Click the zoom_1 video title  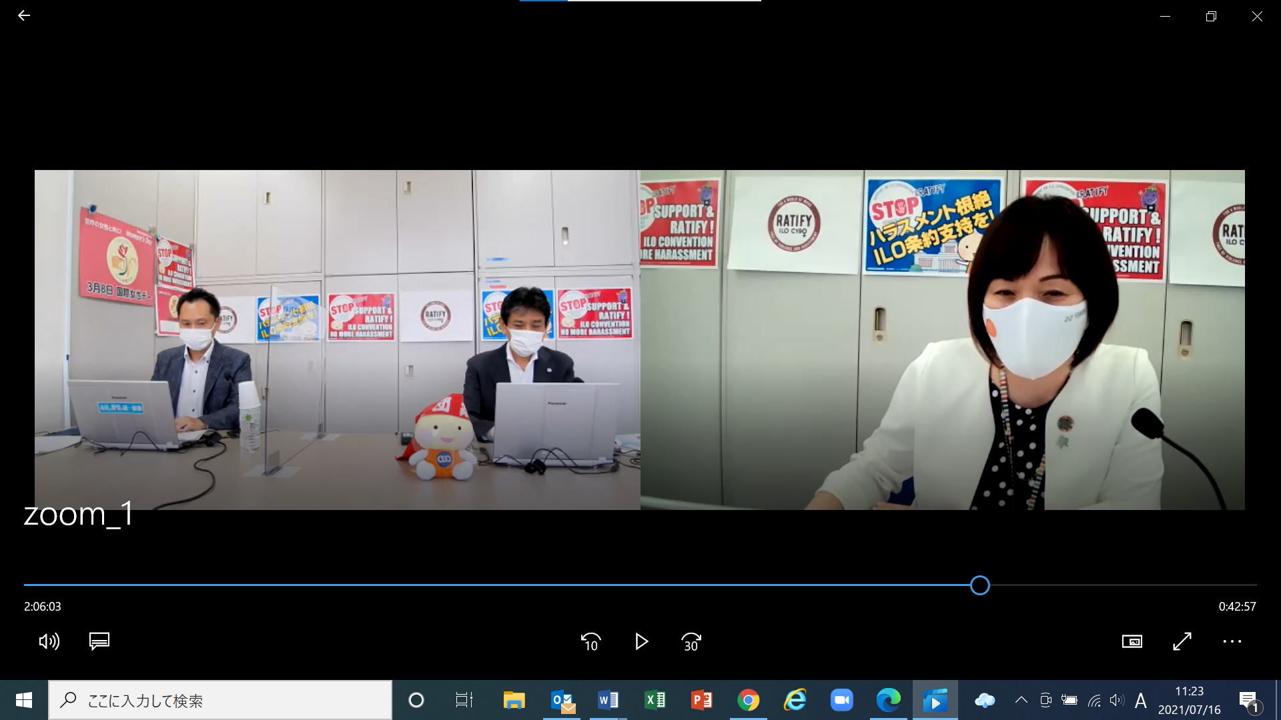tap(79, 514)
